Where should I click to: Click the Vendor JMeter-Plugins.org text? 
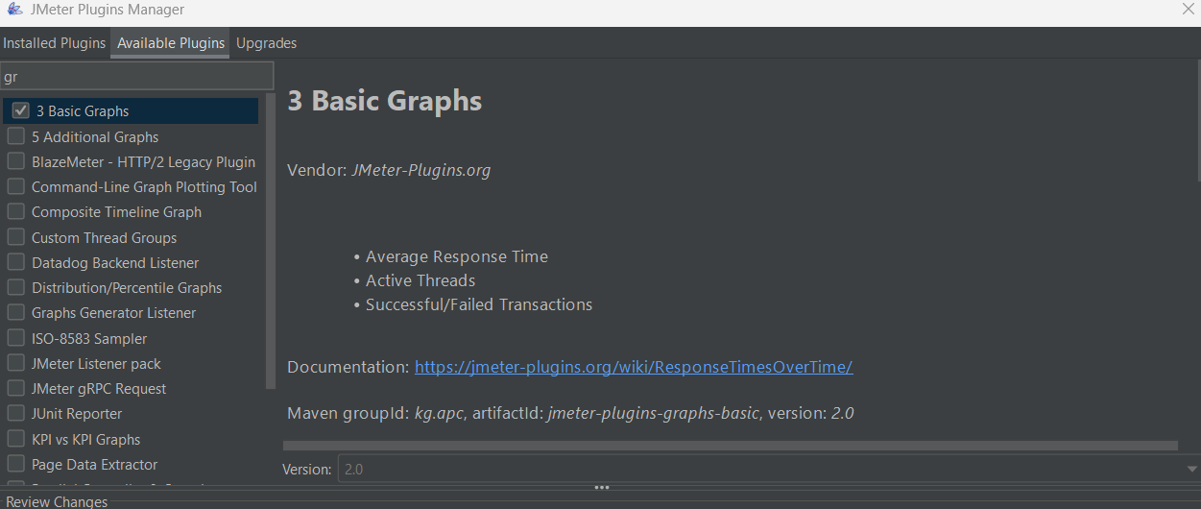(389, 171)
